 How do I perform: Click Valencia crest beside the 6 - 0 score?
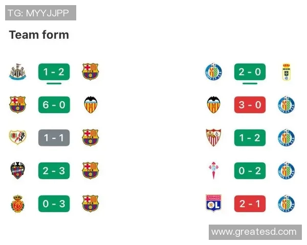pyautogui.click(x=91, y=105)
